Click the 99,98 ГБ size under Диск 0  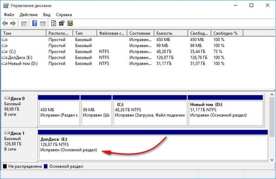(x=12, y=109)
